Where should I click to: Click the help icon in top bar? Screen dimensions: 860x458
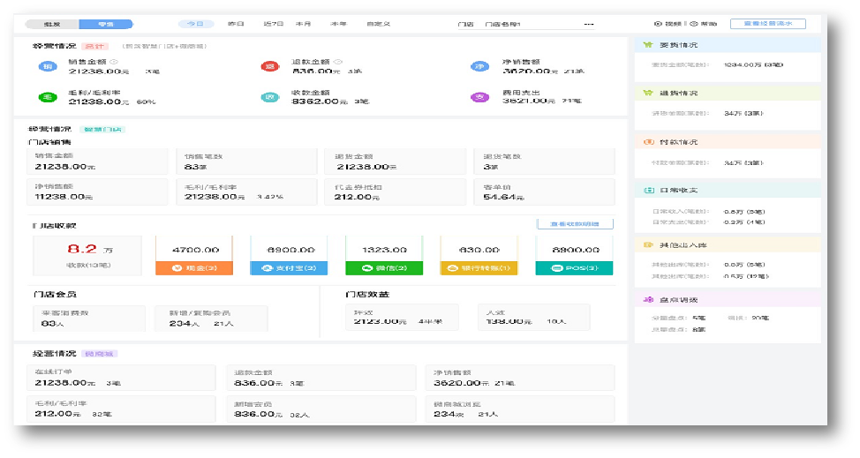[694, 24]
